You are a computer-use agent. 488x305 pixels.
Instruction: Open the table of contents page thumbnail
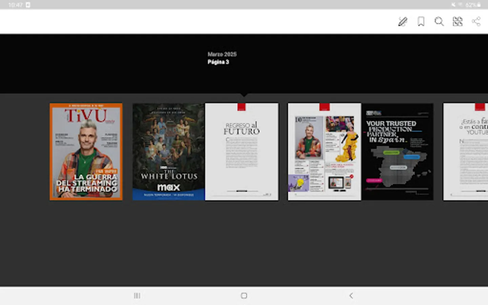click(x=324, y=151)
